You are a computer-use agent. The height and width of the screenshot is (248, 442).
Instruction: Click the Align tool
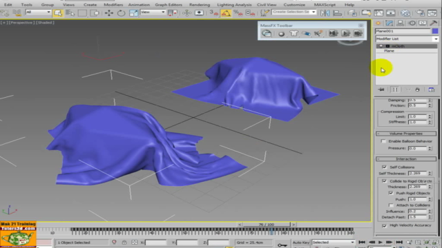tap(338, 13)
